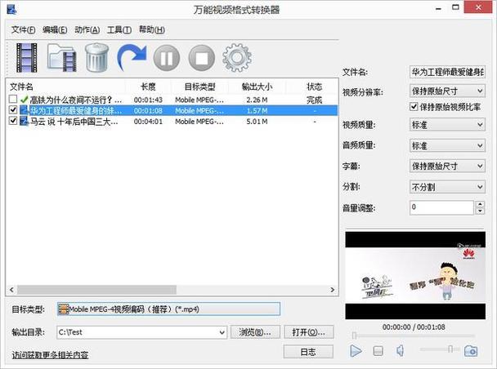This screenshot has height=369, width=497.
Task: Click the trash can delete icon
Action: point(96,58)
